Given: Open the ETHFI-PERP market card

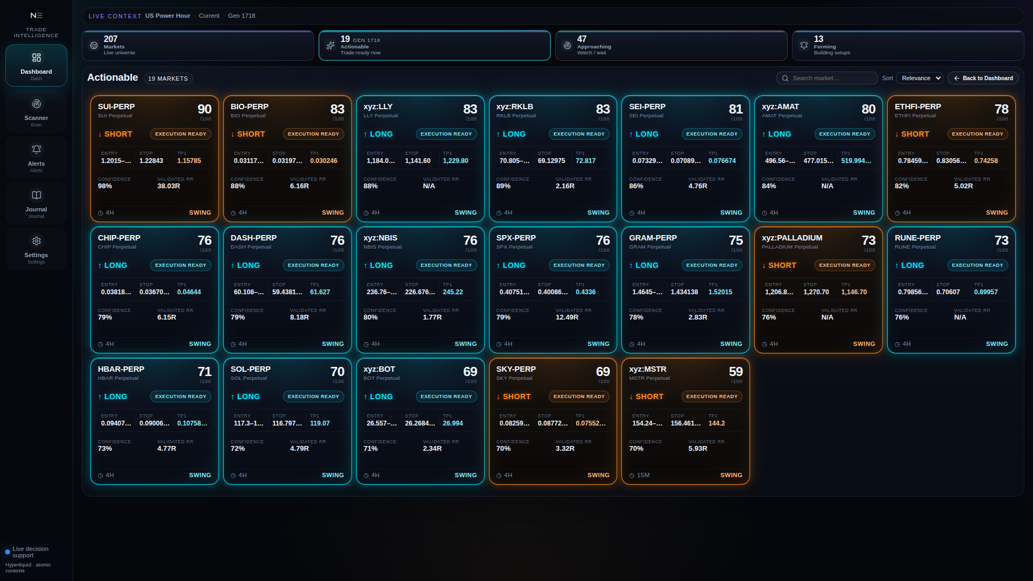Looking at the screenshot, I should coord(951,159).
